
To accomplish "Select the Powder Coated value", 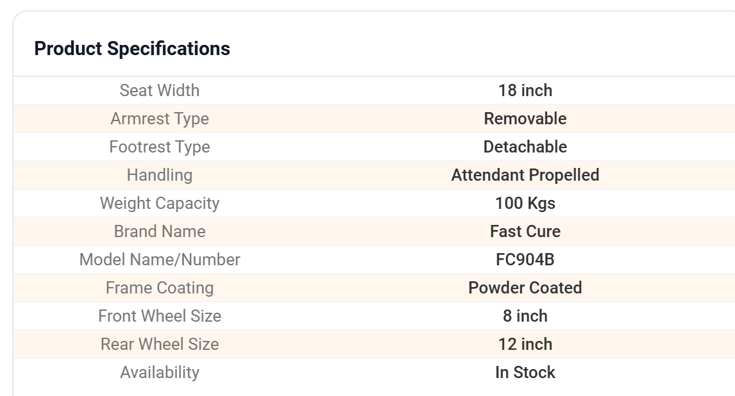I will click(525, 288).
